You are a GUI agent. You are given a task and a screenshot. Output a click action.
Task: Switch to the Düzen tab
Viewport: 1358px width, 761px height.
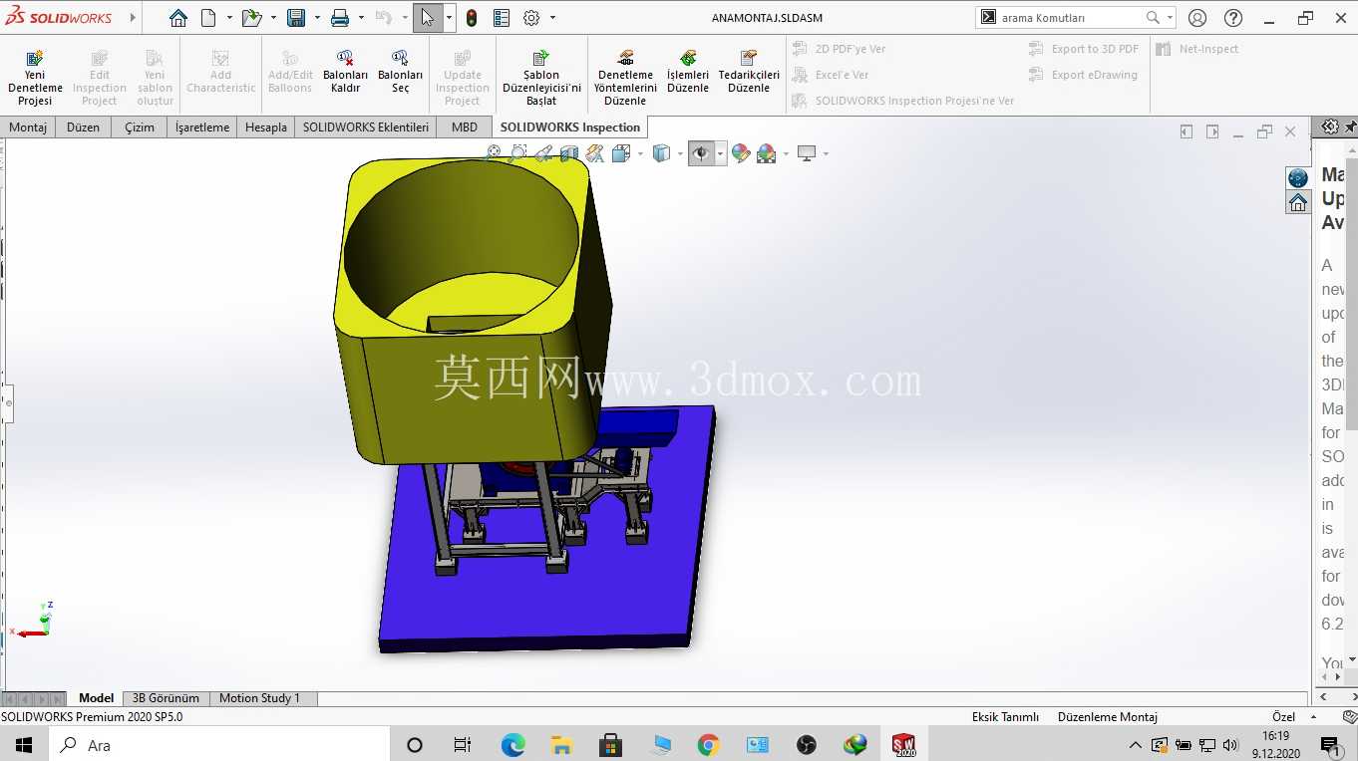click(83, 127)
